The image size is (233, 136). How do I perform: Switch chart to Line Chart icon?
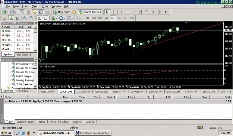tap(18, 18)
